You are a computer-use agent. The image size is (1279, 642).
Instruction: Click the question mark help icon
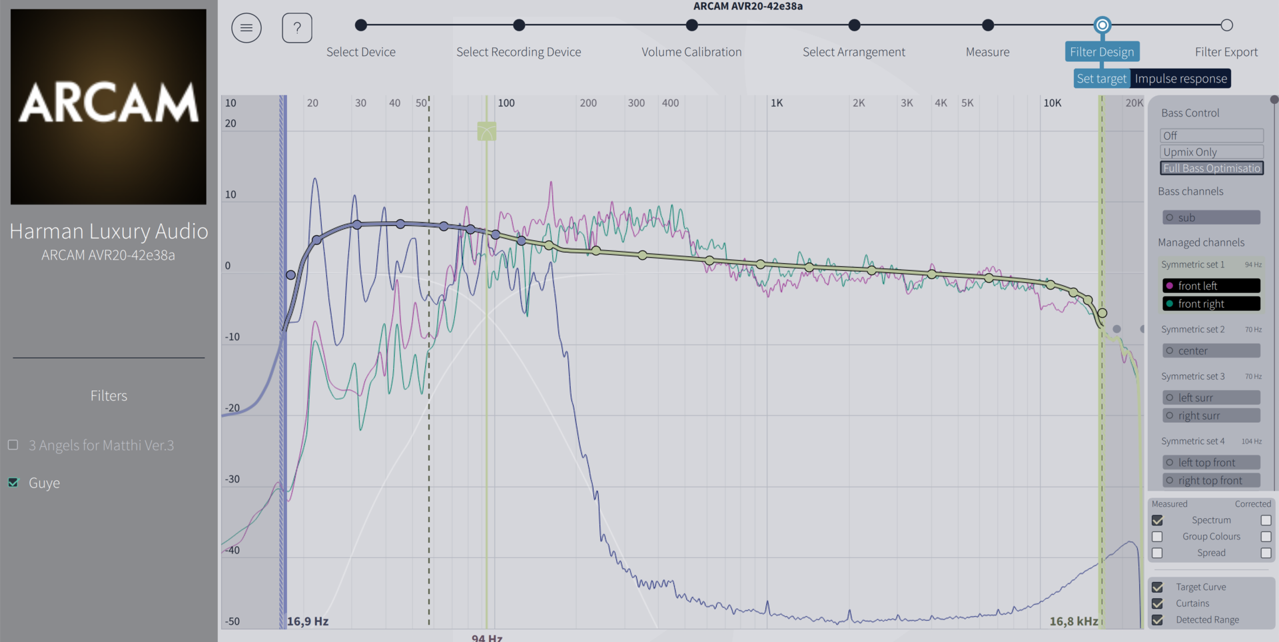point(297,28)
